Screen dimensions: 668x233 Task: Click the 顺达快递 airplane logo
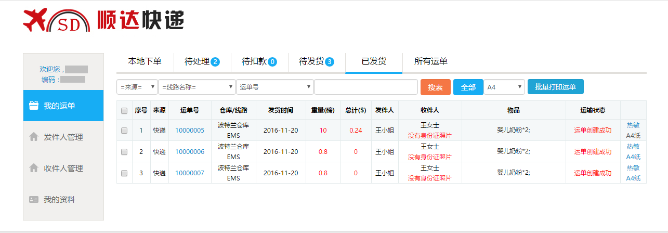(56, 20)
